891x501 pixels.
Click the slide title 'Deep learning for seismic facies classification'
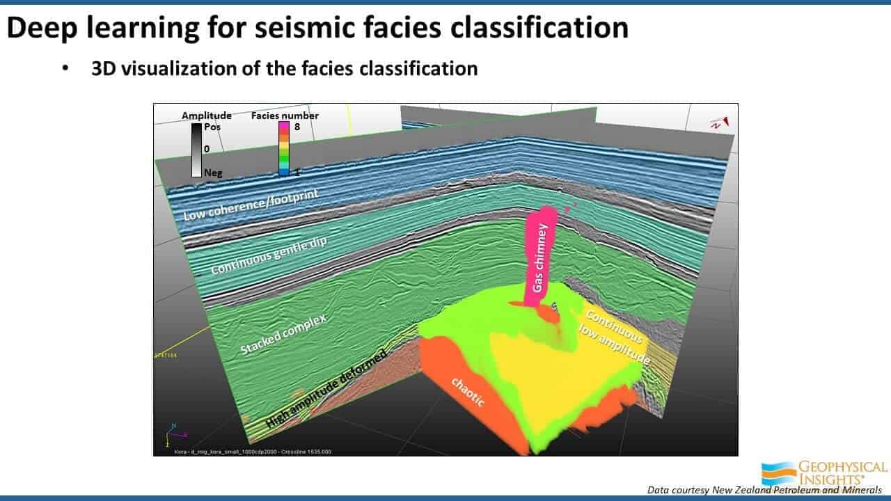pos(317,26)
